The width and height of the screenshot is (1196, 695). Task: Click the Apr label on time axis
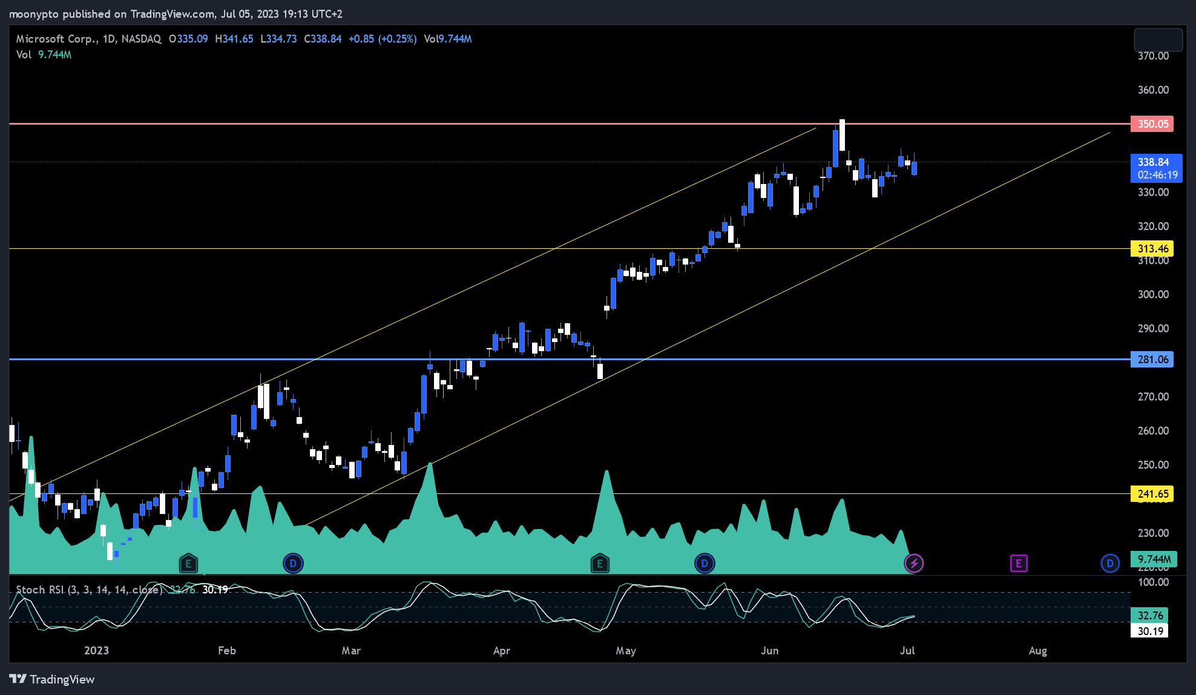coord(502,651)
